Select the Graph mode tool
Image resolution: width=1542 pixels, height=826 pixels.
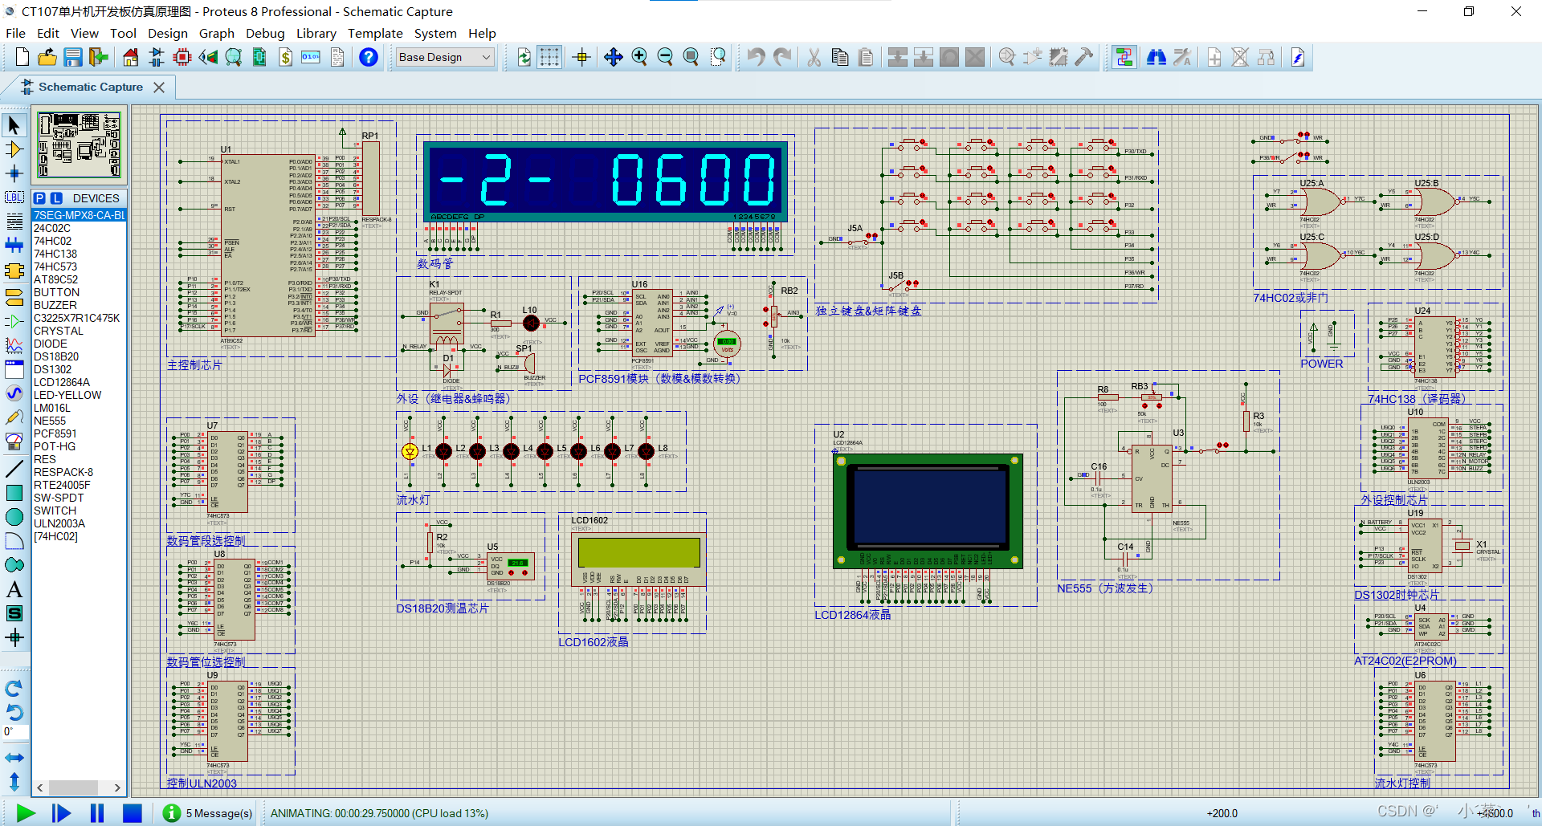[14, 346]
